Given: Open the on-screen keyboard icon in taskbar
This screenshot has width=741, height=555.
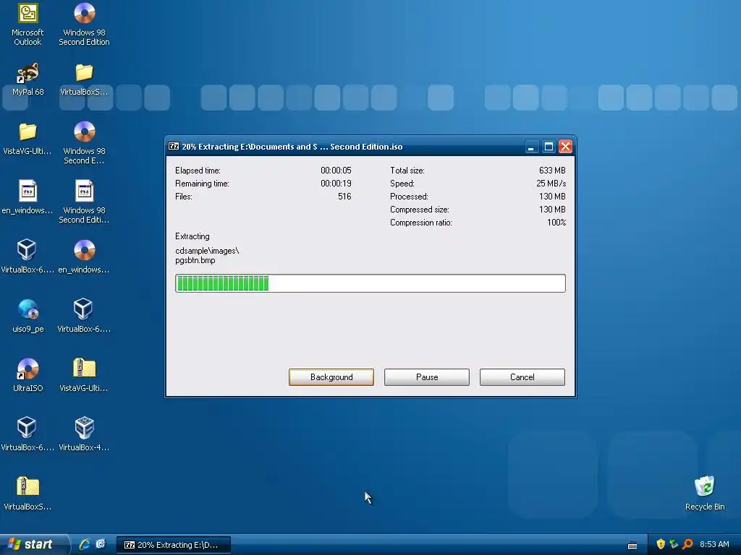Looking at the screenshot, I should pyautogui.click(x=632, y=545).
